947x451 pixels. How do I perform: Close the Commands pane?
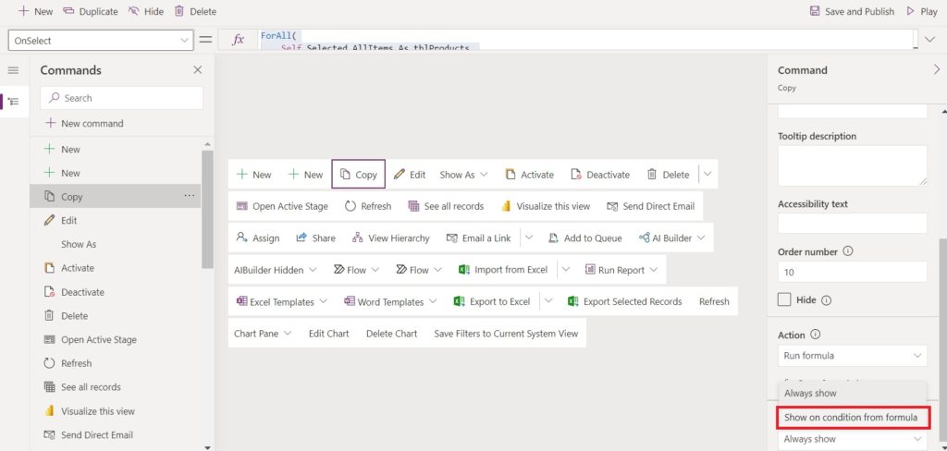[x=198, y=70]
